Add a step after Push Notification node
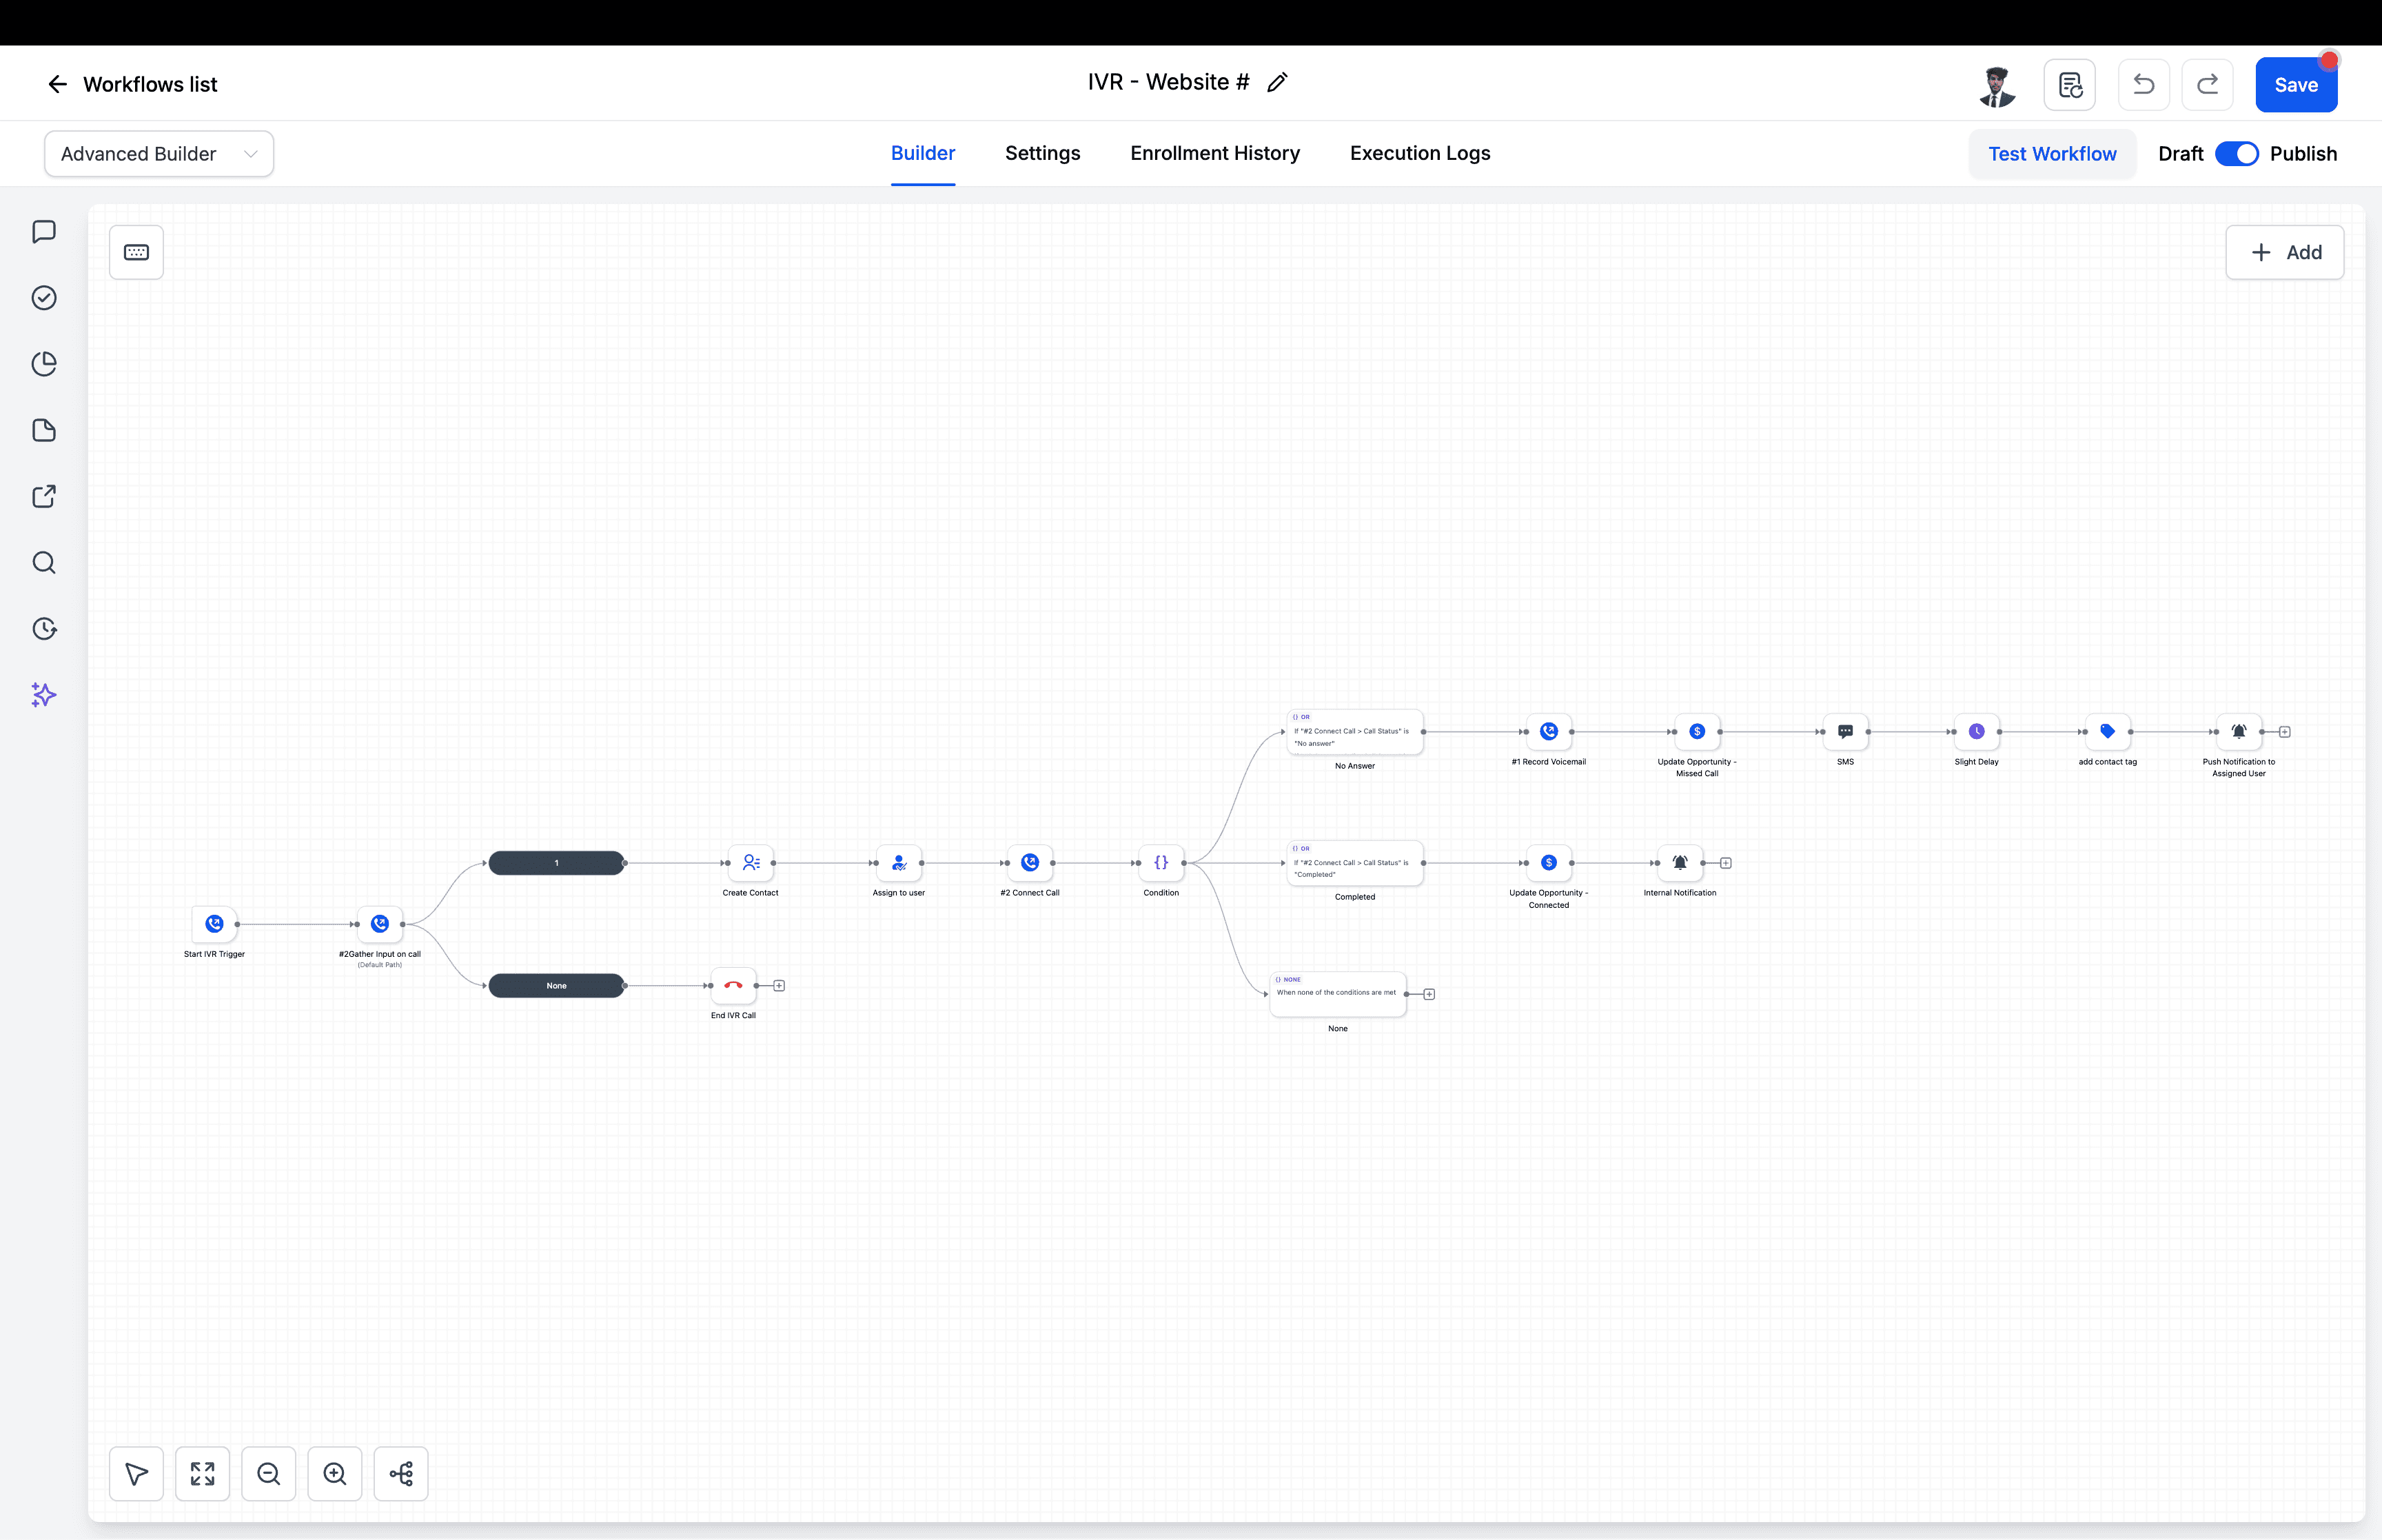The height and width of the screenshot is (1540, 2382). pos(2285,732)
